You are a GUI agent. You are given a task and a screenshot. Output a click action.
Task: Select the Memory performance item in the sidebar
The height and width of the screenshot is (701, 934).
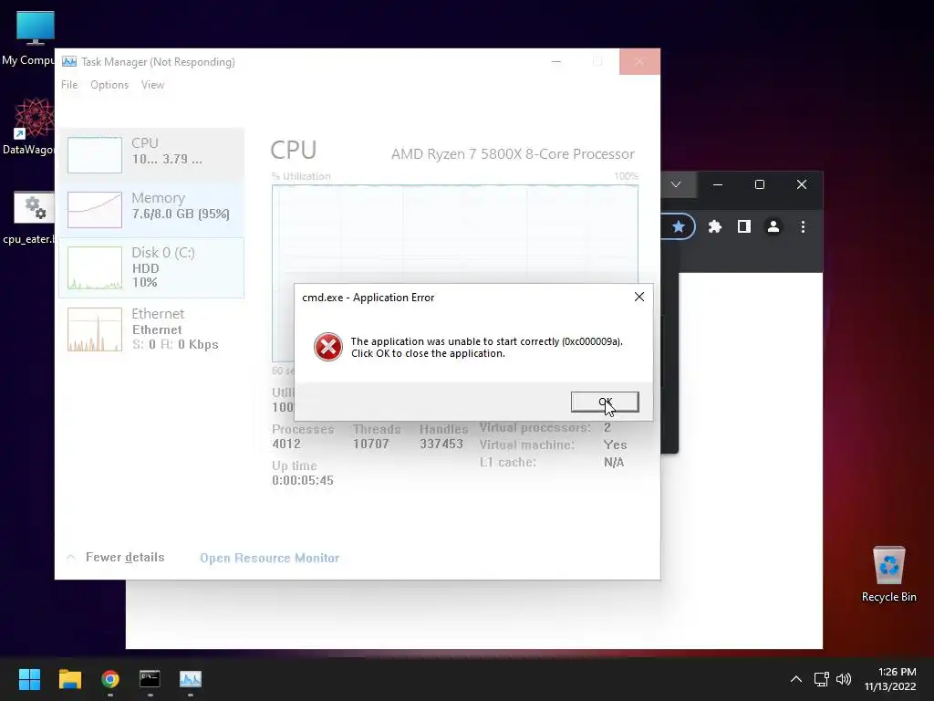(x=151, y=209)
